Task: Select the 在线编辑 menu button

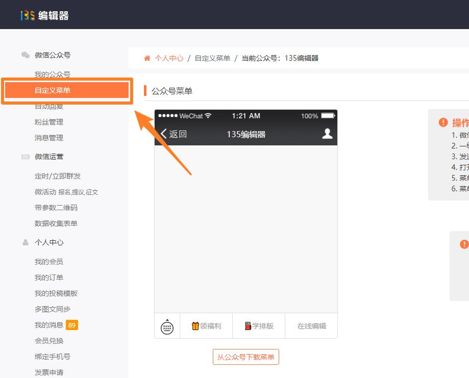Action: (x=311, y=326)
